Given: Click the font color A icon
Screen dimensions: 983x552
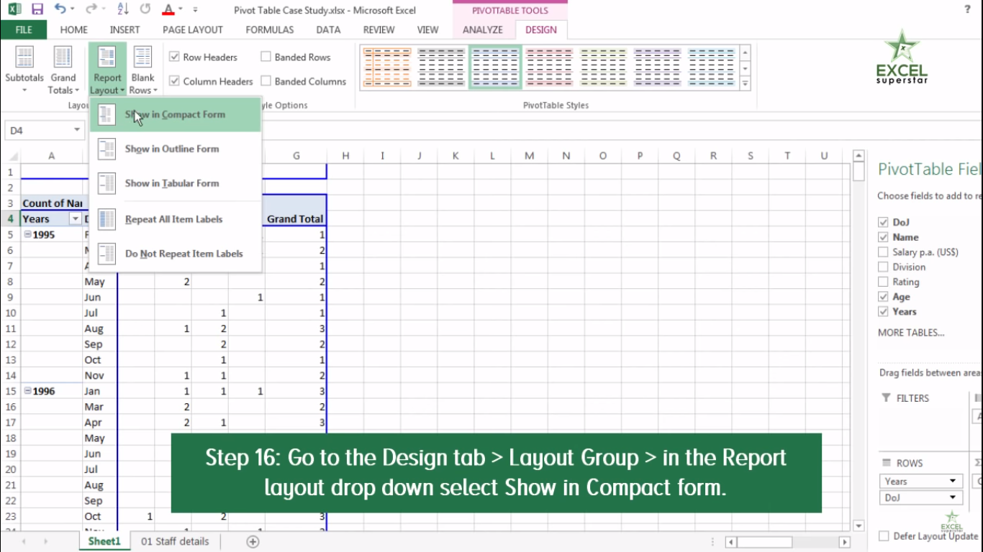Looking at the screenshot, I should [168, 9].
